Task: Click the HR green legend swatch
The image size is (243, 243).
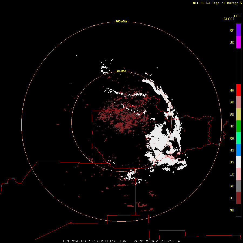Action: (x=238, y=126)
